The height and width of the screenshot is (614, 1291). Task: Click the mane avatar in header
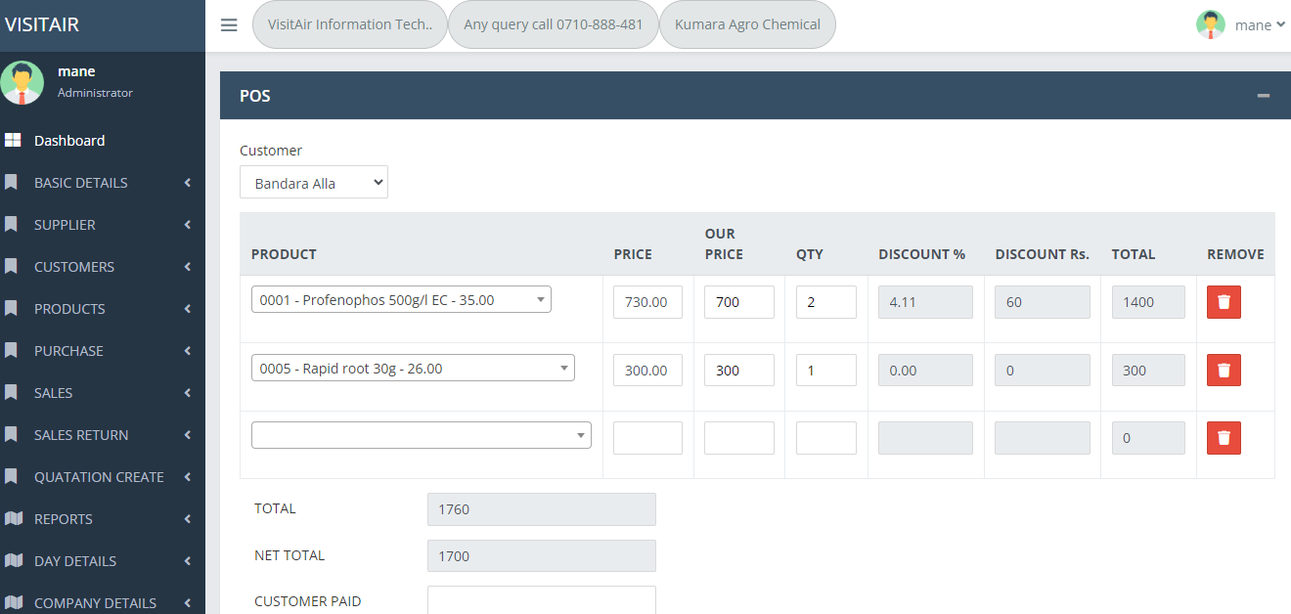point(1210,25)
